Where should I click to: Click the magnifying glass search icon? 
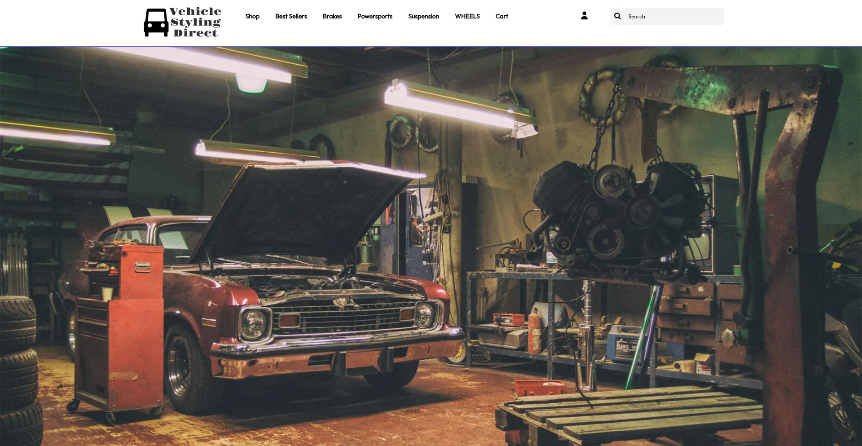coord(618,16)
